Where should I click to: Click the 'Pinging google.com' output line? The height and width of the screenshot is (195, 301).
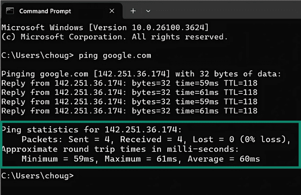click(140, 74)
